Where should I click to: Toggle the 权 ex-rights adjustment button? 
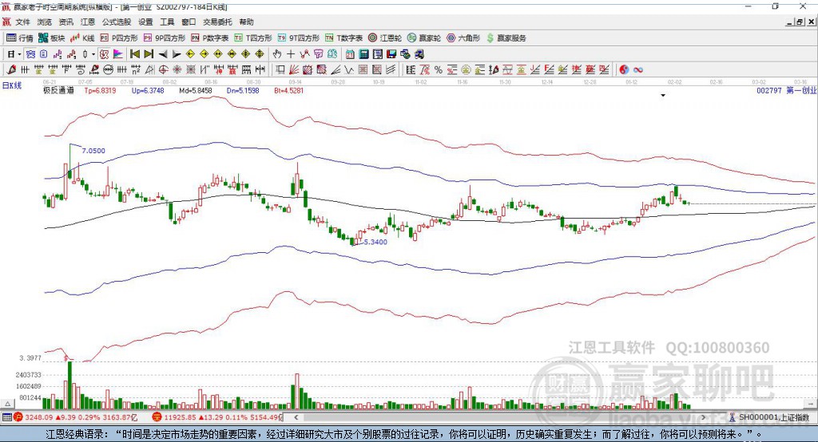pyautogui.click(x=105, y=54)
